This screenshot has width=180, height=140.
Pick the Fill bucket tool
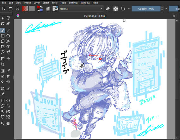[x=3, y=82]
